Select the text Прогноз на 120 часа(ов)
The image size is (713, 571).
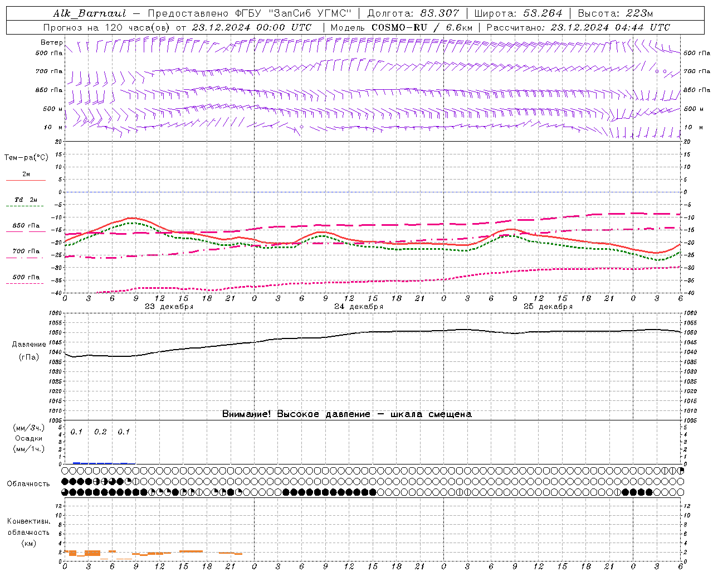click(108, 27)
